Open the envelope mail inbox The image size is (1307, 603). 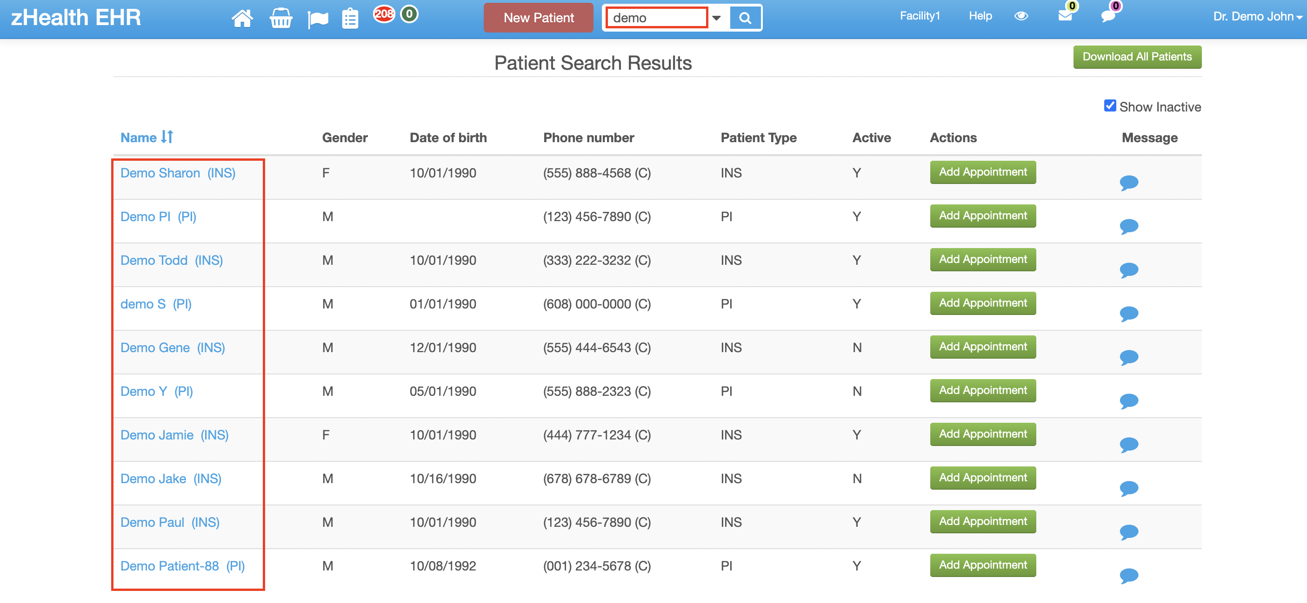pos(1066,16)
